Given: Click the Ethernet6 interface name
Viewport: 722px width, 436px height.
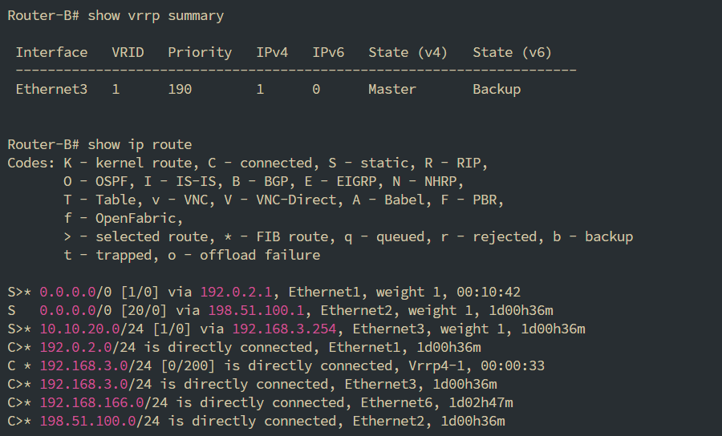Looking at the screenshot, I should pos(396,402).
